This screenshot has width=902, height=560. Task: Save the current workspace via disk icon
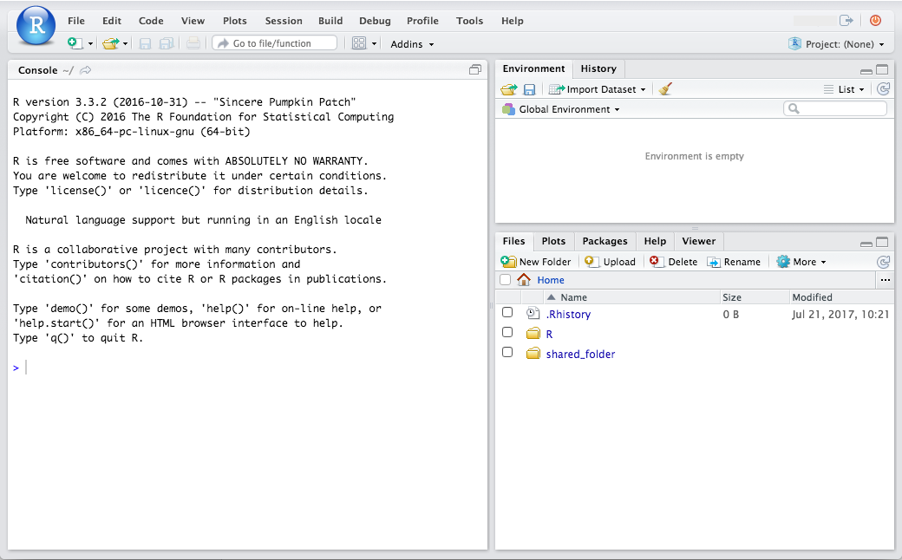529,89
